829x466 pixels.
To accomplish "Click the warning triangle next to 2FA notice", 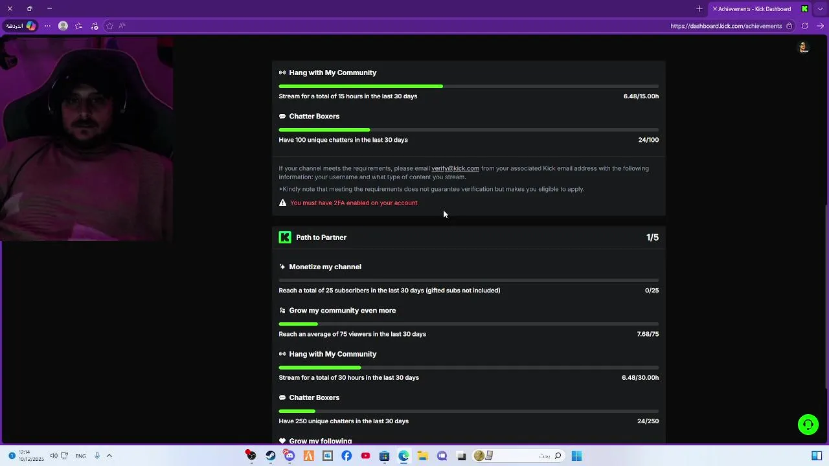I will [282, 203].
